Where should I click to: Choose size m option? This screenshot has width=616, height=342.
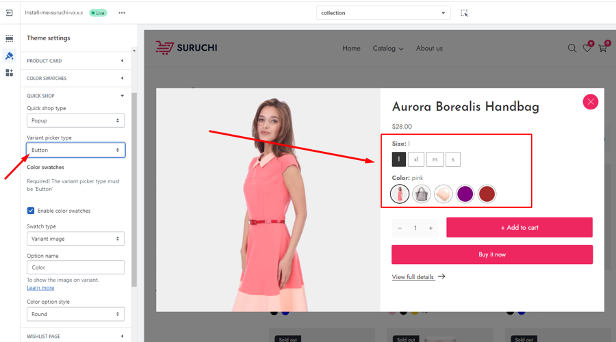435,159
